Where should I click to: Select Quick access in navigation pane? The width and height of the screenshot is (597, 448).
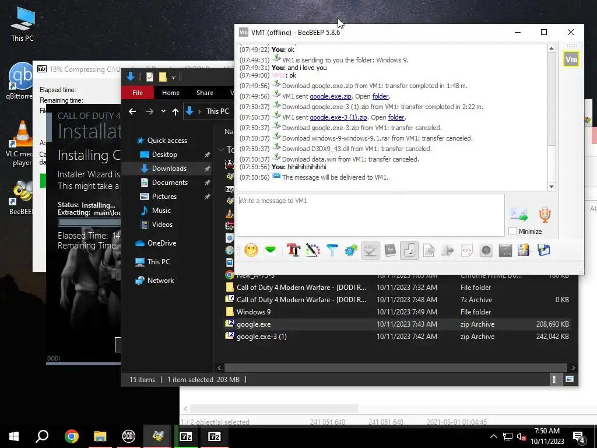click(167, 141)
